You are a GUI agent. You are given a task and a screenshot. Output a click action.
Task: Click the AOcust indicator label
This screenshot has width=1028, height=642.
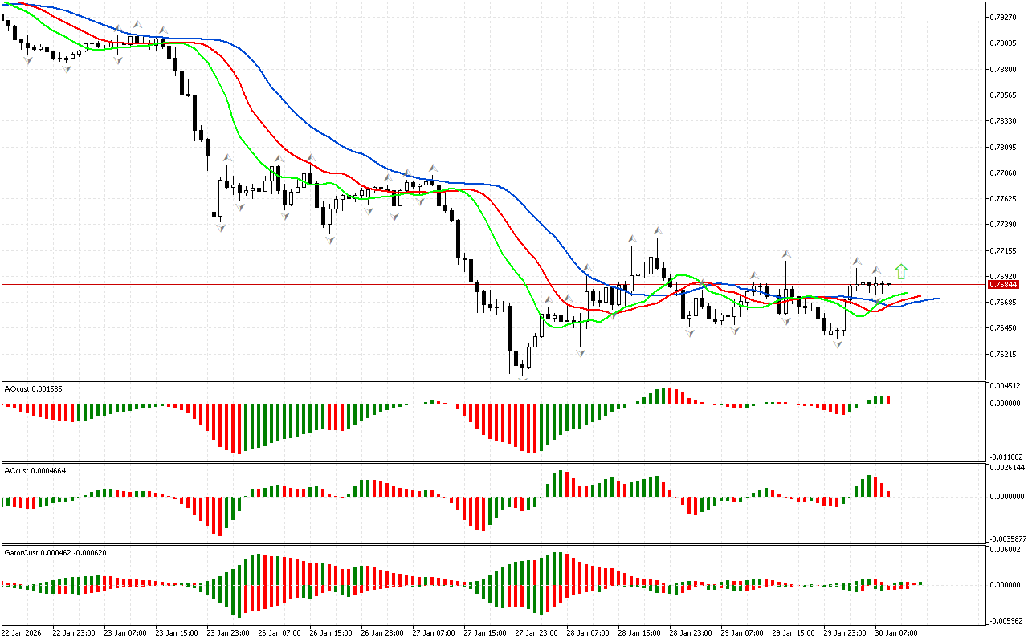pyautogui.click(x=33, y=388)
